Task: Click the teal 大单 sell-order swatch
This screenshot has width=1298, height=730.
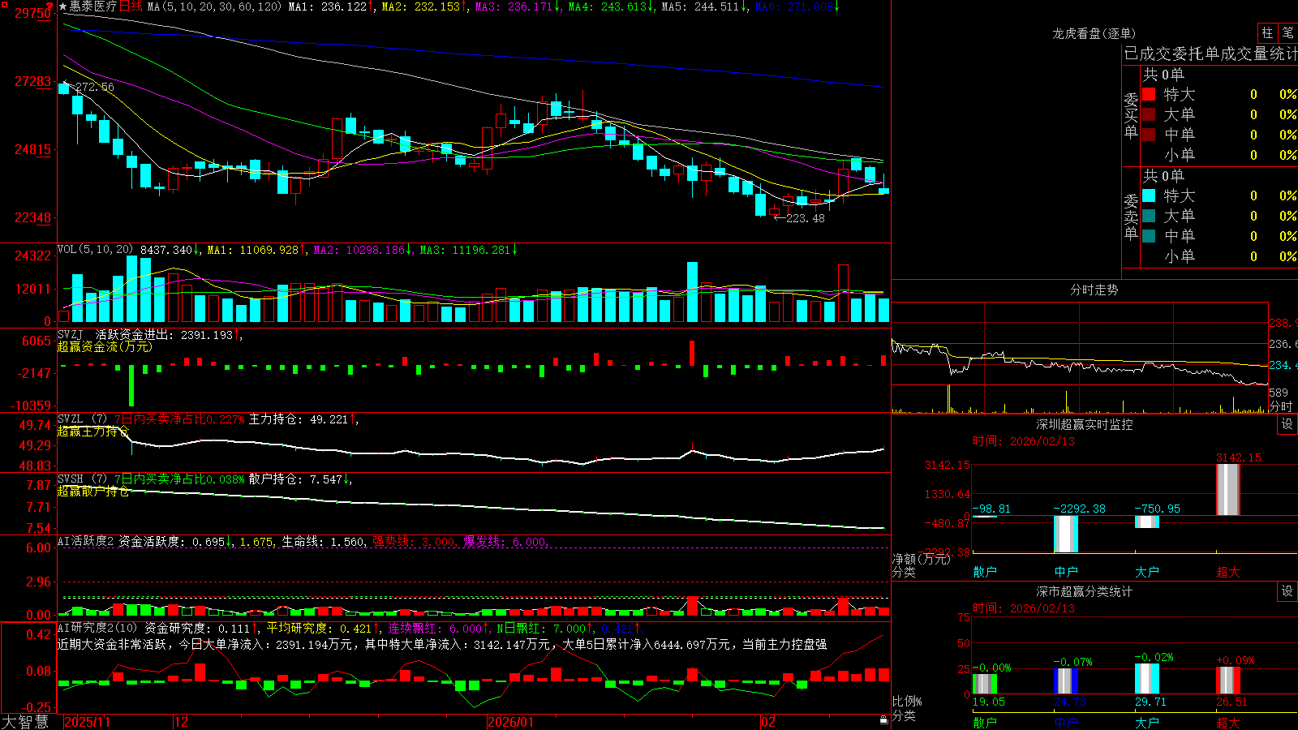Action: (x=1149, y=216)
